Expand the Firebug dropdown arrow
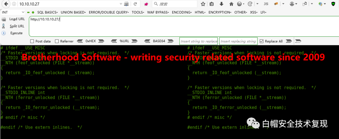Image resolution: width=339 pixels, height=139 pixels. coord(283,4)
